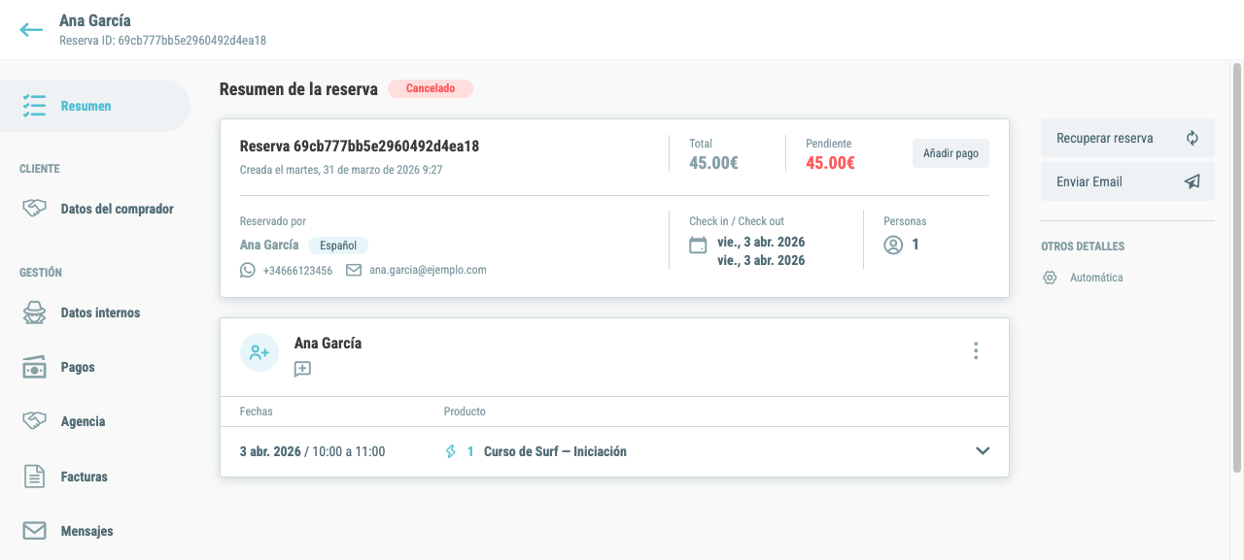The image size is (1244, 560).
Task: Click the Recuperar reserva button
Action: 1127,138
